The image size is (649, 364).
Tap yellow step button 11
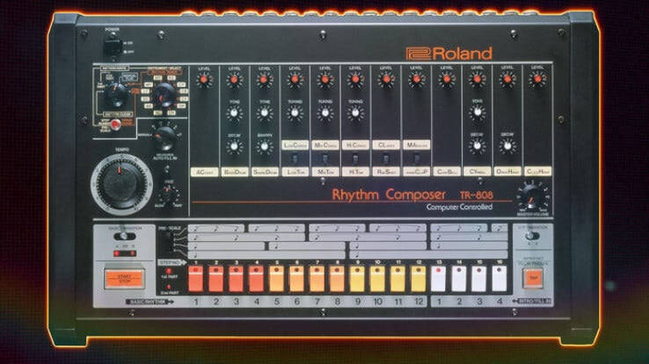click(x=397, y=279)
